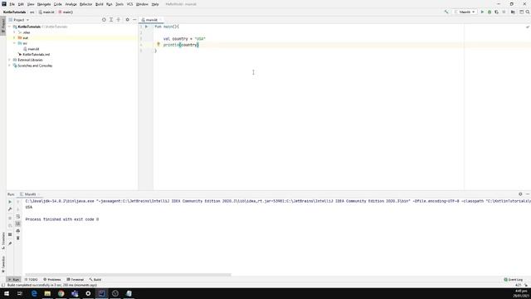Click the run gutter arrow beside fun main
The height and width of the screenshot is (299, 531).
tap(146, 27)
